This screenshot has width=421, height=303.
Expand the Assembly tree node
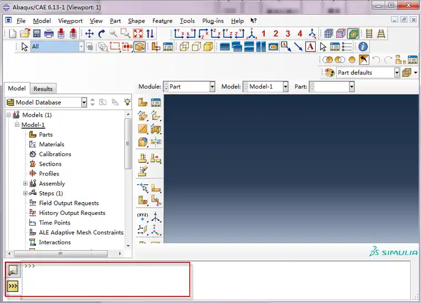click(x=25, y=183)
